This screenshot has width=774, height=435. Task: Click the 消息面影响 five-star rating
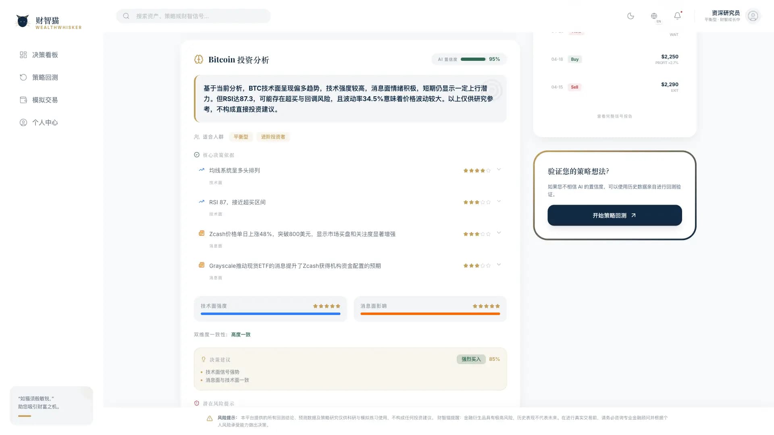point(486,306)
